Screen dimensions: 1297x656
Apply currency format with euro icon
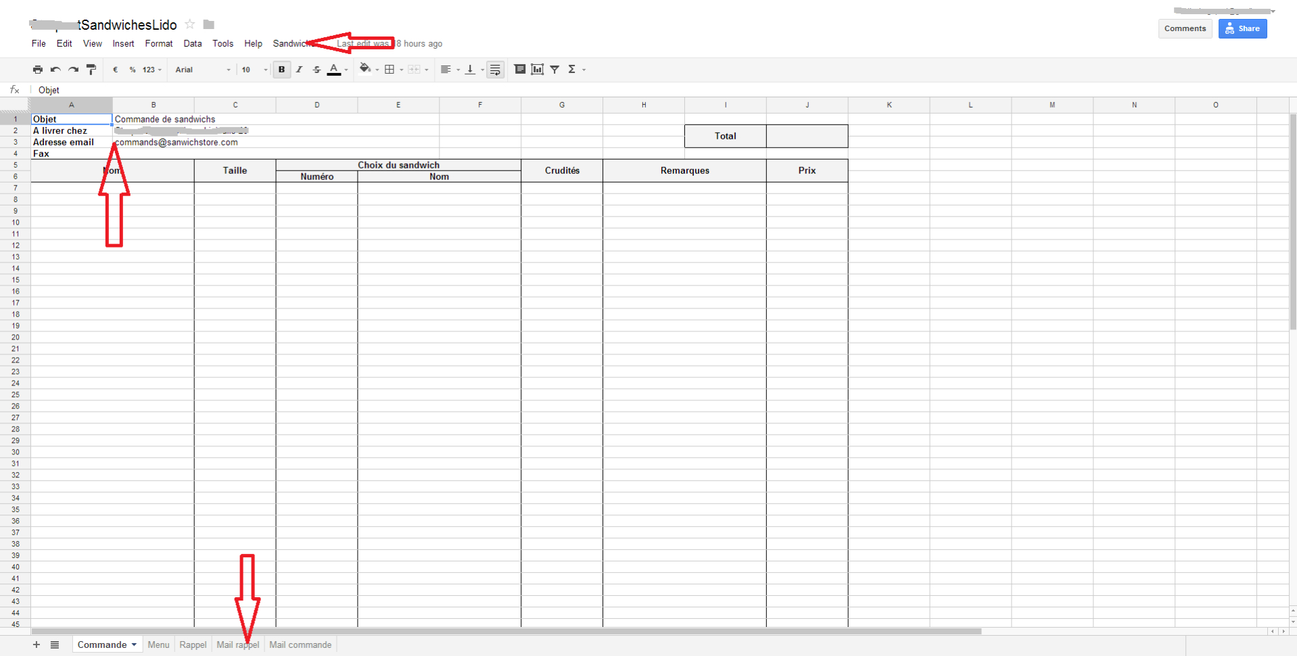pyautogui.click(x=114, y=69)
